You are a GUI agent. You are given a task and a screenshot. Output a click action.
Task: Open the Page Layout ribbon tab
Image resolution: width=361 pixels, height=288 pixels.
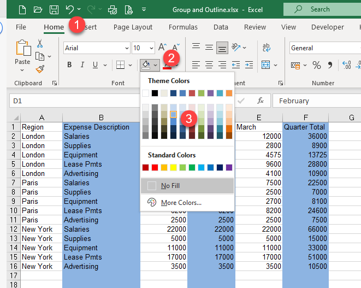133,27
